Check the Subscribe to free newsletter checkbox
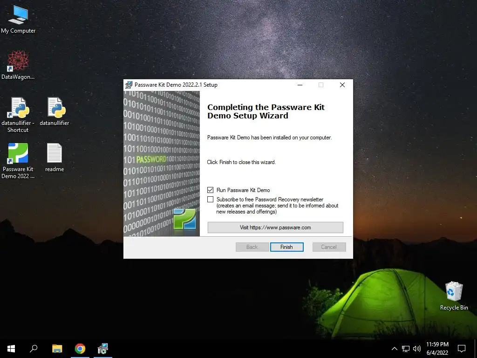 click(210, 200)
